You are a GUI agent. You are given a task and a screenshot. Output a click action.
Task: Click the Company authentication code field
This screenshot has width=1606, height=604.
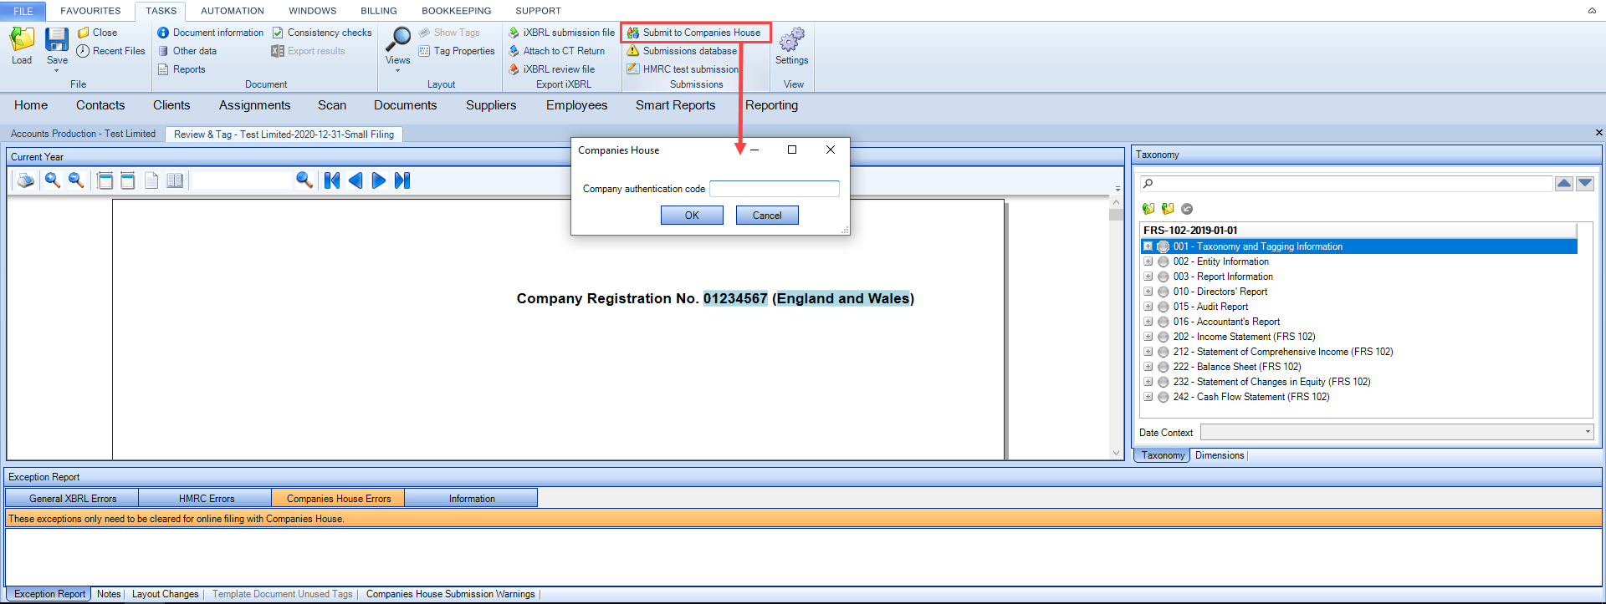pyautogui.click(x=775, y=189)
